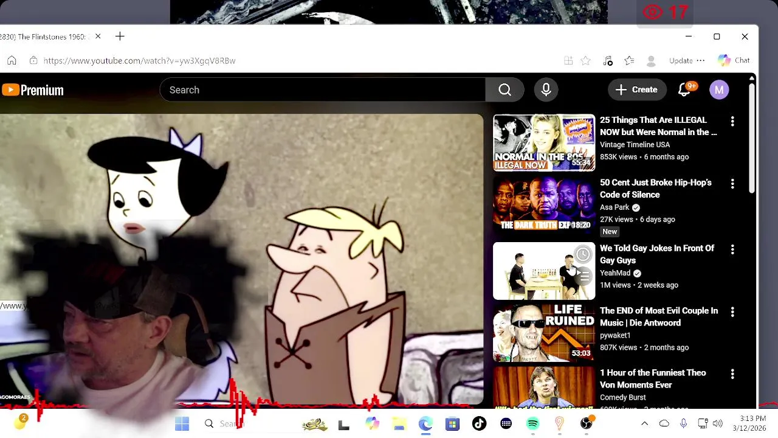Image resolution: width=778 pixels, height=438 pixels.
Task: Open a new browser tab
Action: click(x=120, y=36)
